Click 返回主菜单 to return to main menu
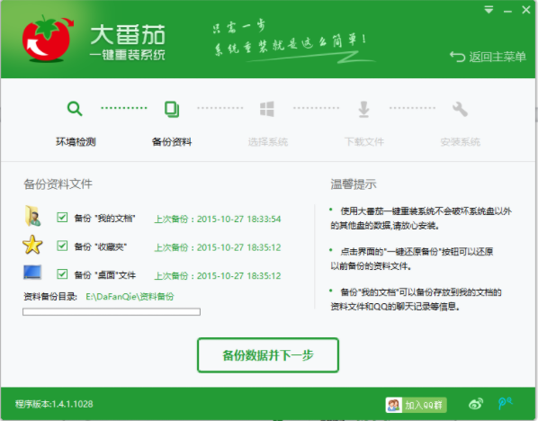Viewport: 538px width, 421px height. coord(488,57)
